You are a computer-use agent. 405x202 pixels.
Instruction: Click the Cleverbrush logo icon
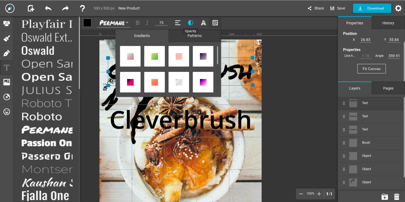[10, 8]
